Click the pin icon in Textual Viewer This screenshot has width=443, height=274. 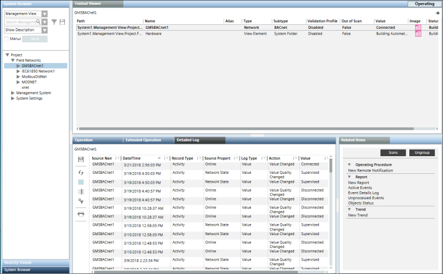pyautogui.click(x=437, y=12)
